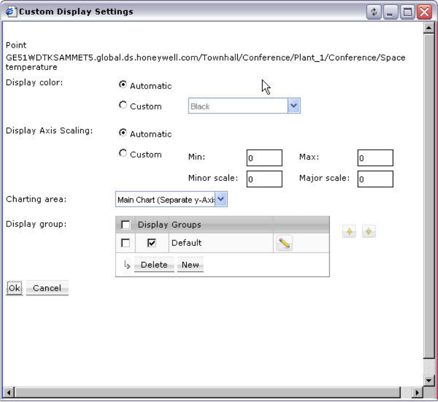This screenshot has width=438, height=402.
Task: Select Custom display color radio button
Action: [x=123, y=105]
